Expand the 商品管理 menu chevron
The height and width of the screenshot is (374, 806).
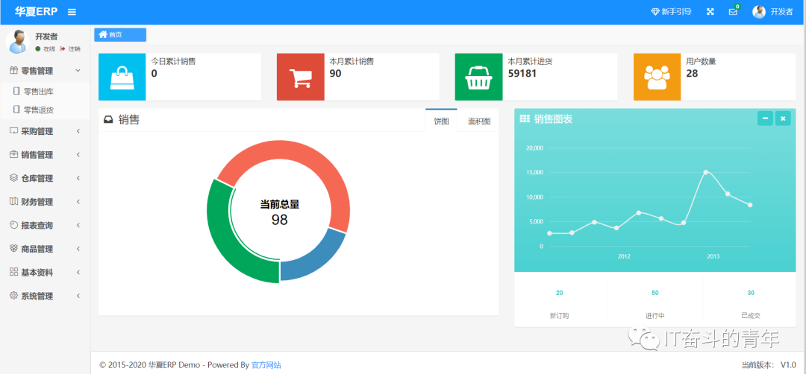tap(78, 249)
